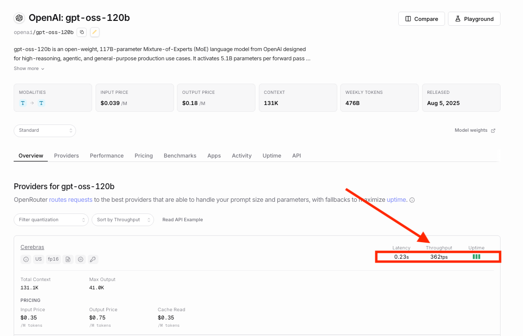
Task: Click the US region badge
Action: 39,259
